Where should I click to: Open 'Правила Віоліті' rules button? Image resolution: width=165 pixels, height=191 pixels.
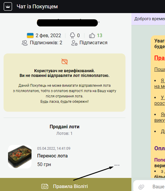[x=66, y=184]
